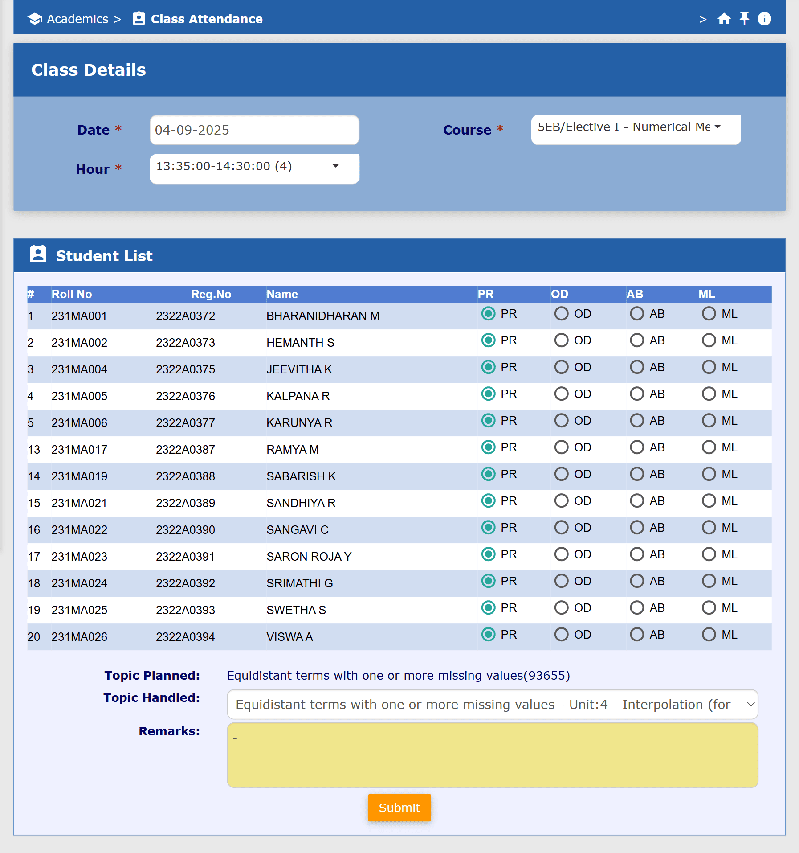Click the Roll No column header
Viewport: 799px width, 853px height.
point(72,294)
